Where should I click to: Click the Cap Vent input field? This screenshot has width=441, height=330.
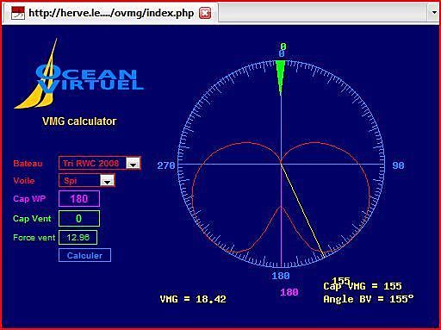[x=79, y=219]
